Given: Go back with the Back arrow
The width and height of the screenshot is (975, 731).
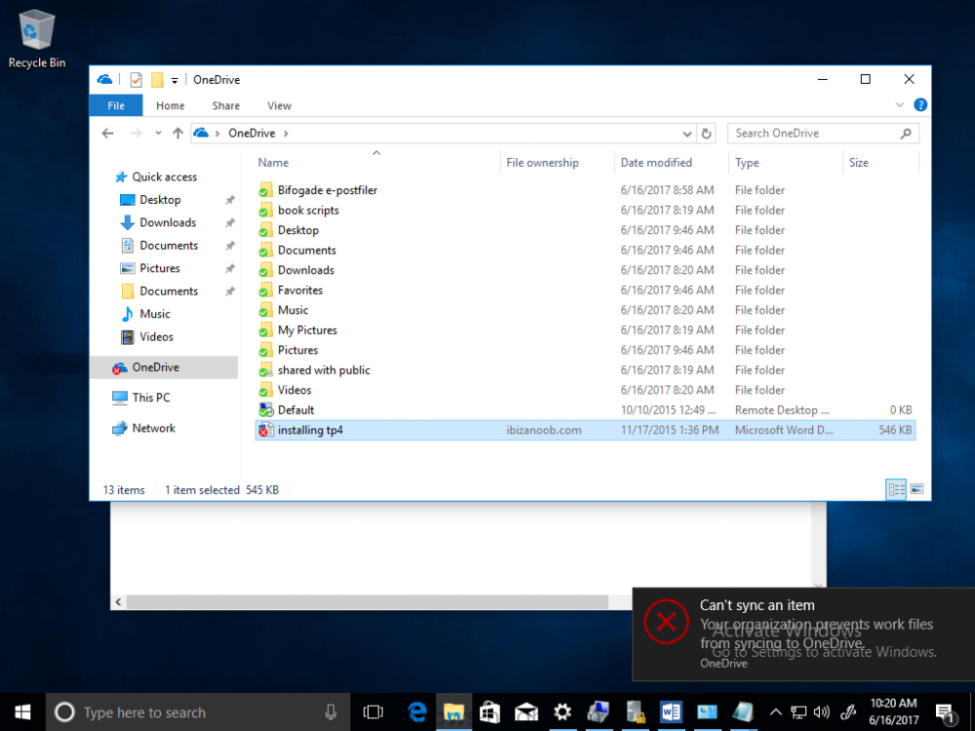Looking at the screenshot, I should point(107,133).
